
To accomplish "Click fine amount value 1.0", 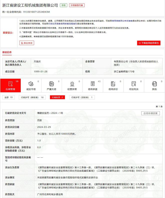I will pyautogui.click(x=39, y=141).
